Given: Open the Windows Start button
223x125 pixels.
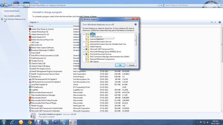Looking at the screenshot, I should [3, 122].
